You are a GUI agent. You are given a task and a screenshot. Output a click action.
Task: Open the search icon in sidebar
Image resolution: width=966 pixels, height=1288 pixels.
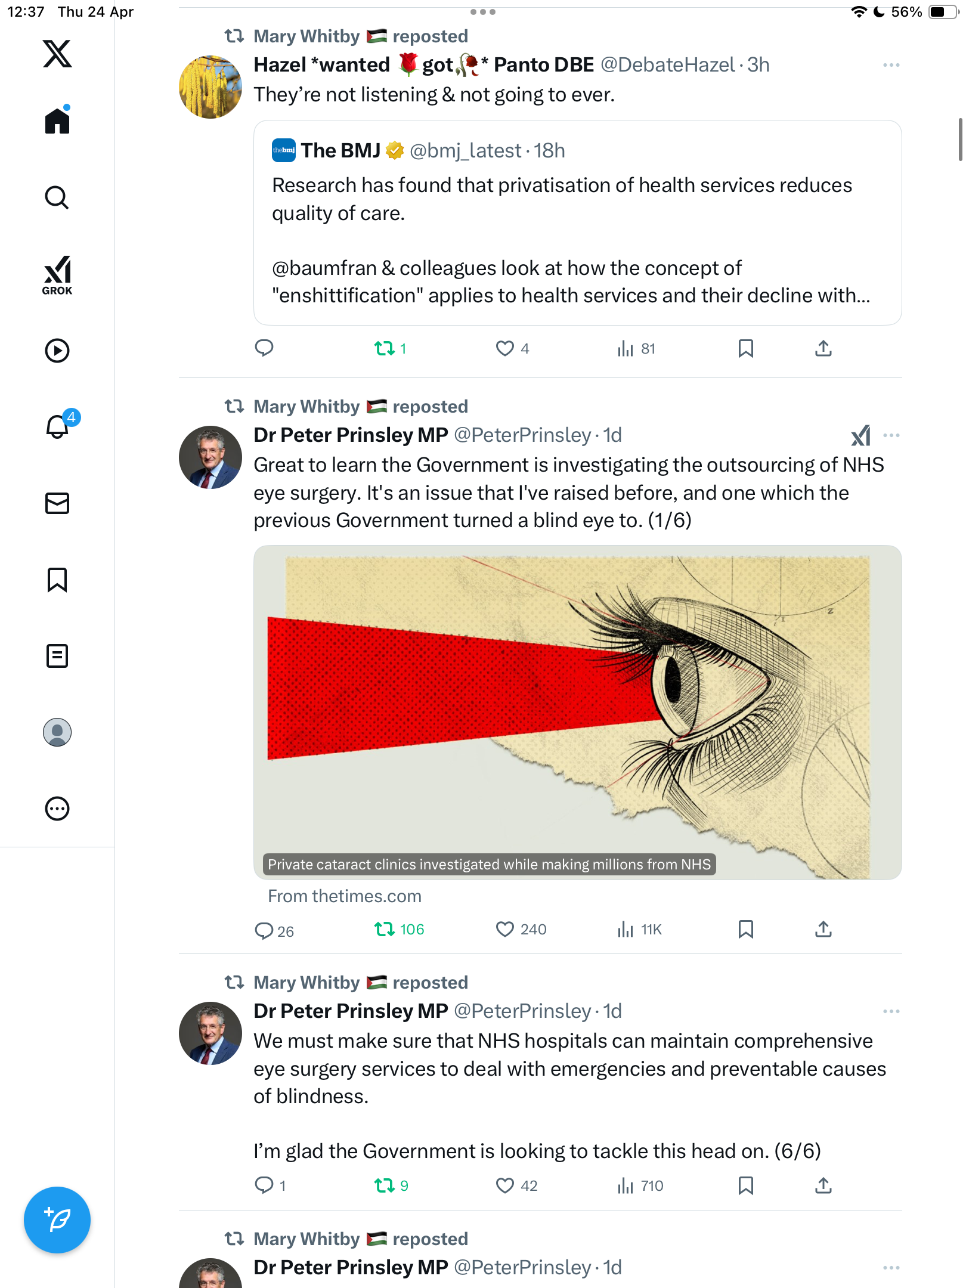57,197
